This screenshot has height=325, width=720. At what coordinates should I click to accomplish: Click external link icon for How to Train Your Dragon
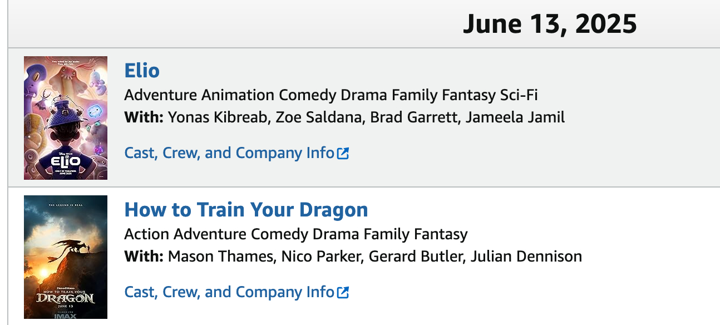(x=343, y=292)
